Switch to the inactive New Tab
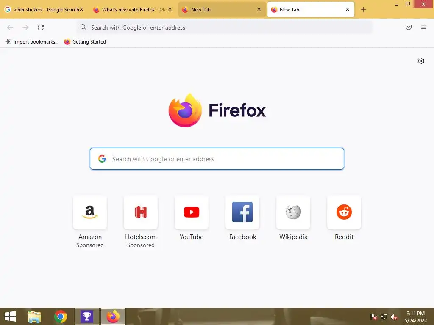 (221, 10)
